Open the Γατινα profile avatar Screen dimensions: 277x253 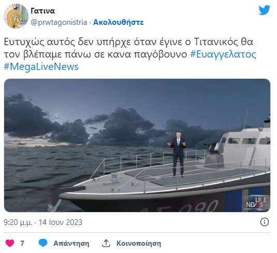(x=16, y=16)
